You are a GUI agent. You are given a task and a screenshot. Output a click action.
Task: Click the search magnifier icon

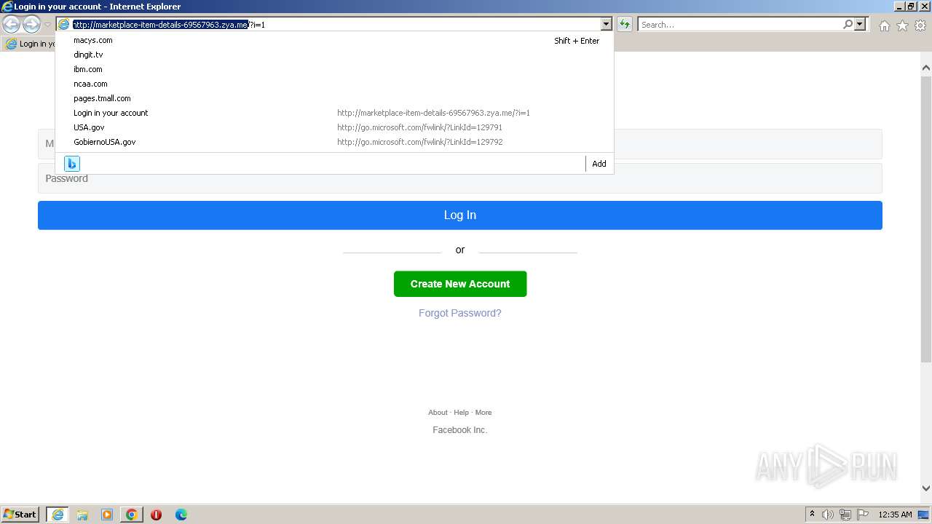[x=848, y=24]
